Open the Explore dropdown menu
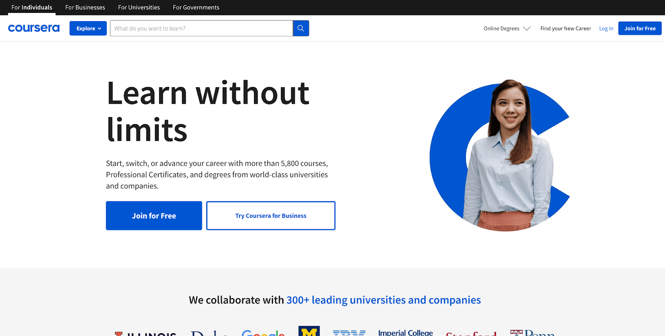665x336 pixels. coord(88,28)
